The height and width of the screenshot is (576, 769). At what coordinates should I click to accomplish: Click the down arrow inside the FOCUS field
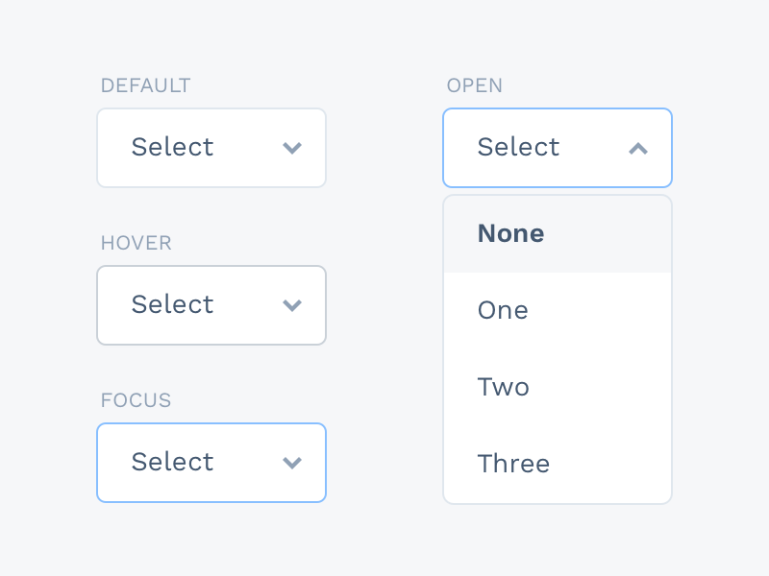coord(292,463)
